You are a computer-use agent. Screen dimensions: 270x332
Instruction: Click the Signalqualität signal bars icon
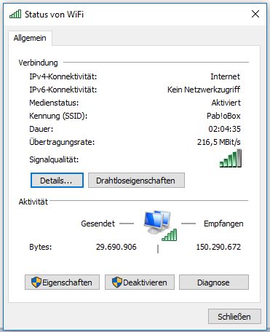pyautogui.click(x=231, y=158)
